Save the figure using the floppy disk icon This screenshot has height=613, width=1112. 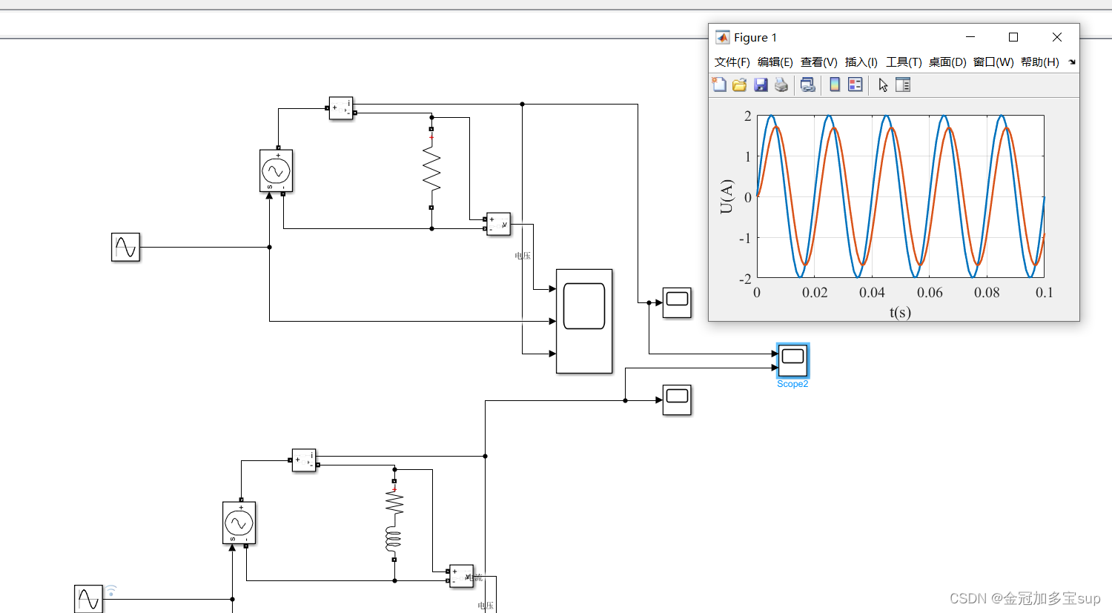point(761,85)
